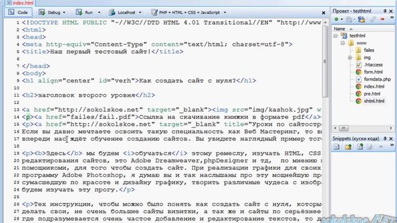
Task: Expand snippets toolbar overflow chevron
Action: [392, 145]
